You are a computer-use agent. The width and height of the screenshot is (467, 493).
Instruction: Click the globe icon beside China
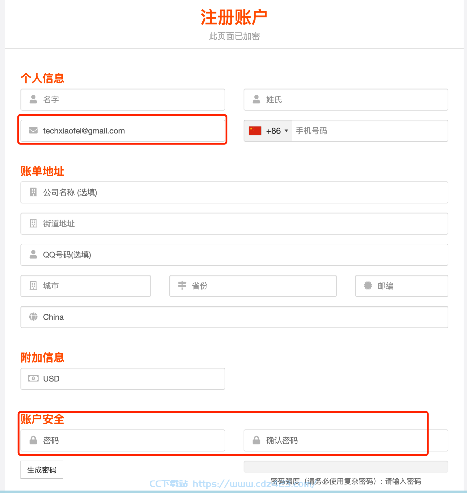pyautogui.click(x=33, y=317)
